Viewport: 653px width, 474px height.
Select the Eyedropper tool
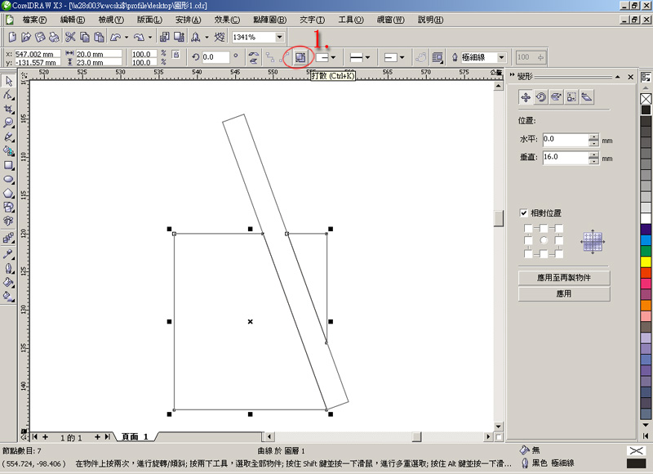coord(8,253)
